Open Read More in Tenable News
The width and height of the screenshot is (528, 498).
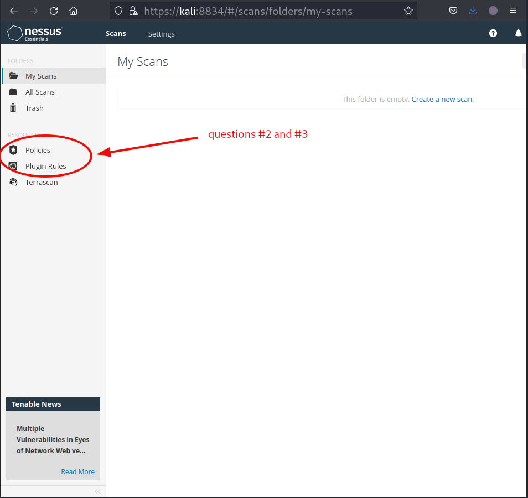click(x=77, y=471)
